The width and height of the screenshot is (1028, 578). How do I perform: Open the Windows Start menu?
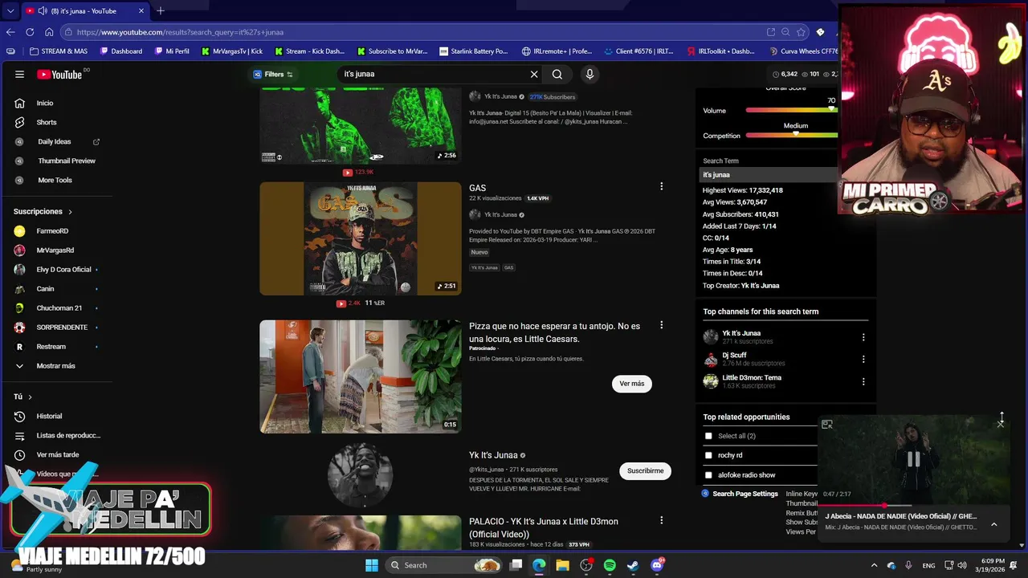372,565
